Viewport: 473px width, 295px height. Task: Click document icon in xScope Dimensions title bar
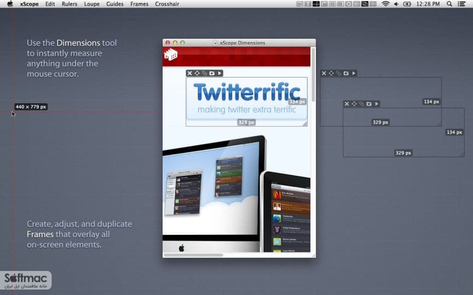[x=215, y=43]
